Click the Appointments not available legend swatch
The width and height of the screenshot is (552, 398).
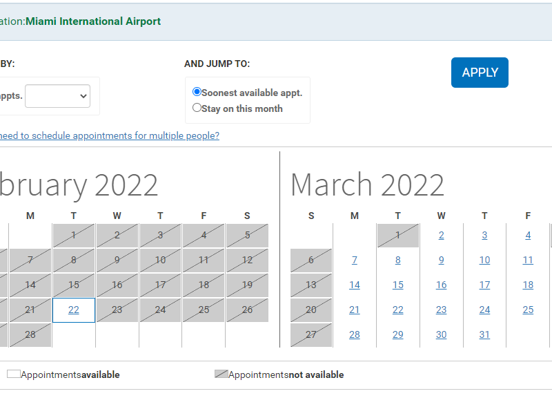tap(221, 375)
